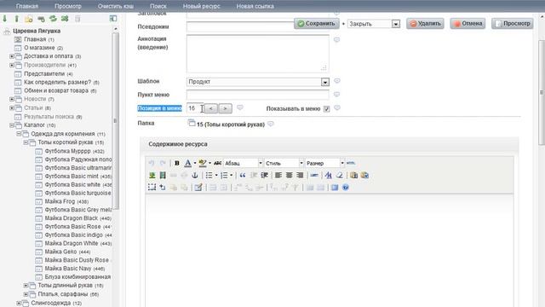Select Майка Basic Navy tree item
This screenshot has height=307, width=545.
pyautogui.click(x=74, y=269)
